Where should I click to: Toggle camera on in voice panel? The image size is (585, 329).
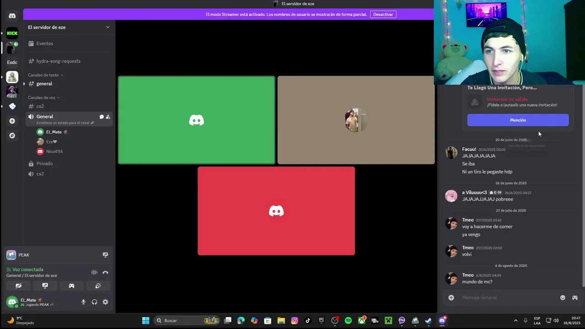(18, 286)
